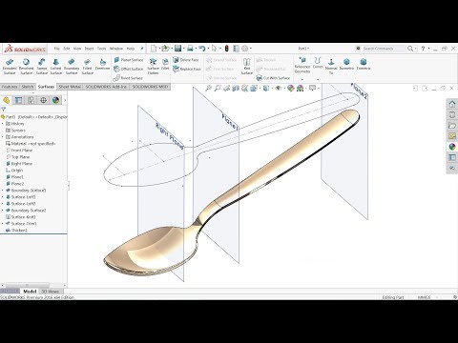Open the Edit Appearance color ball

coord(290,88)
